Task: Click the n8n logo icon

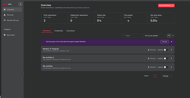Action: 5,4
